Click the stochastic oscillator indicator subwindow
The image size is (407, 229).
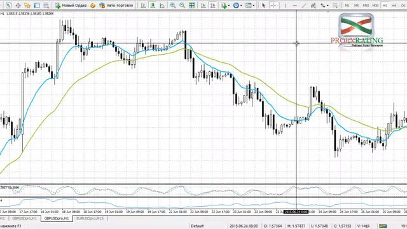pos(203,191)
